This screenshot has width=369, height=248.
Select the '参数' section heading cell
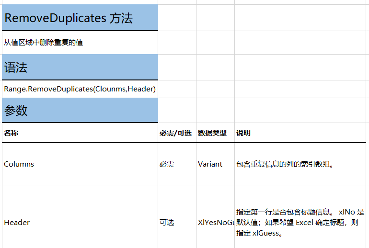[x=80, y=110]
